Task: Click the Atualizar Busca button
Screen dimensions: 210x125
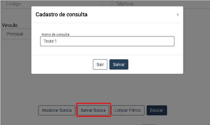Action: 57,110
